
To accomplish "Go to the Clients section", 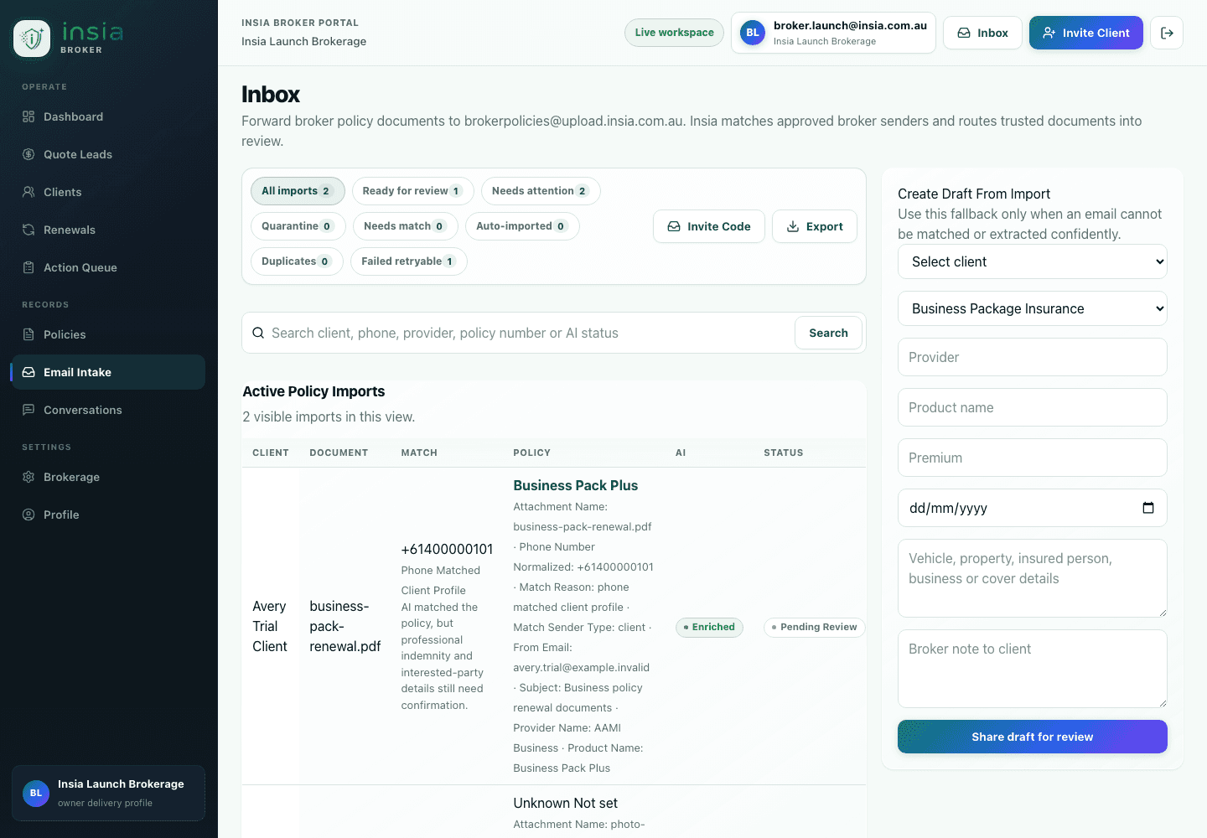I will (108, 192).
